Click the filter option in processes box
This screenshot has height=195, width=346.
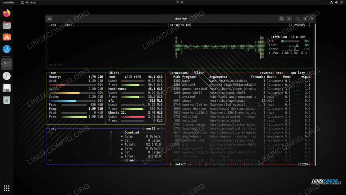tap(199, 73)
